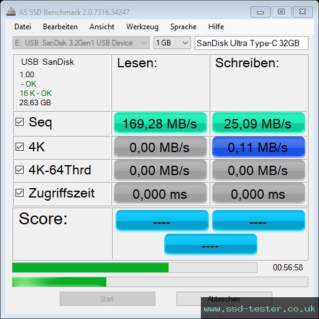
Task: Expand the drive selection dropdown
Action: click(x=81, y=43)
